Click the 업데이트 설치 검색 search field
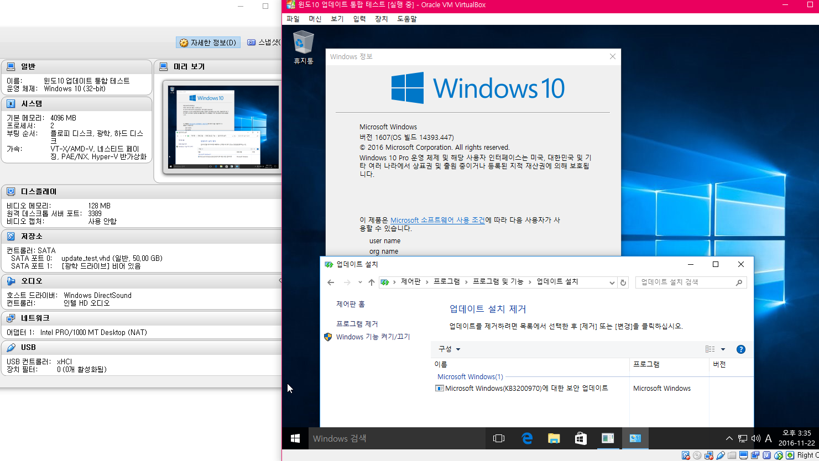Viewport: 819px width, 461px height. click(691, 282)
